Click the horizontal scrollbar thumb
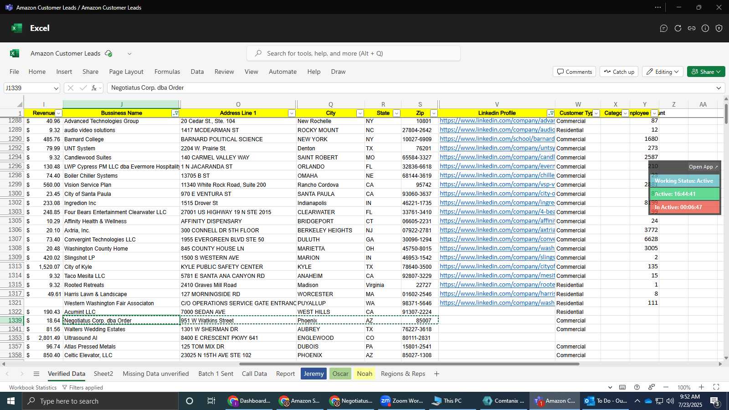Screen dimensions: 729x410 coord(409,364)
